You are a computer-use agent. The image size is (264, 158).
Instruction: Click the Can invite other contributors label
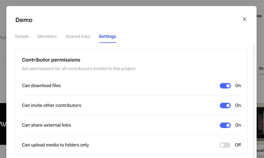click(x=51, y=105)
